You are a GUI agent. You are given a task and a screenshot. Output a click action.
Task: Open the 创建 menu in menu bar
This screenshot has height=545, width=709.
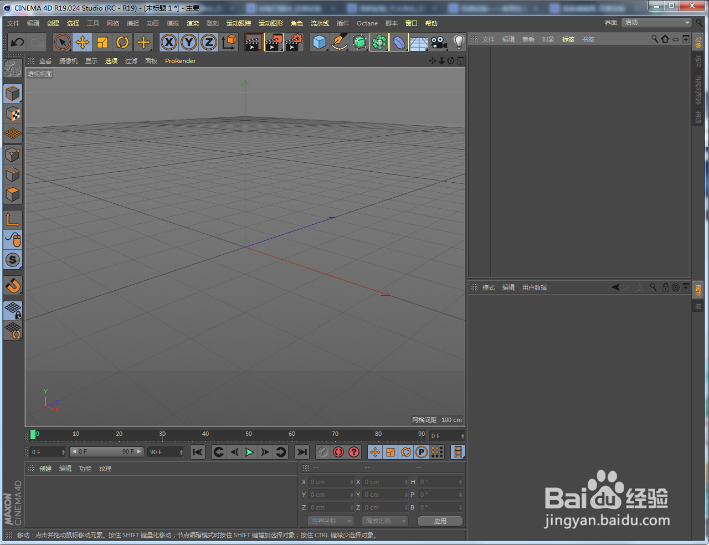click(x=53, y=23)
